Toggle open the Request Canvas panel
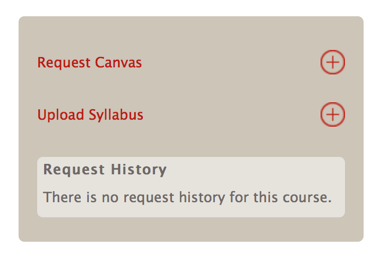 (332, 62)
